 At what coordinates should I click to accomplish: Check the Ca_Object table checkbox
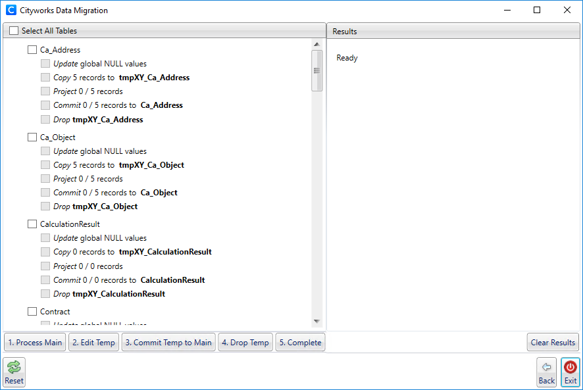click(32, 137)
